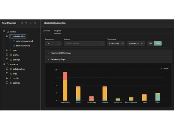Click the Accessibility bar in the chart
This screenshot has height=130, width=174.
point(65,86)
